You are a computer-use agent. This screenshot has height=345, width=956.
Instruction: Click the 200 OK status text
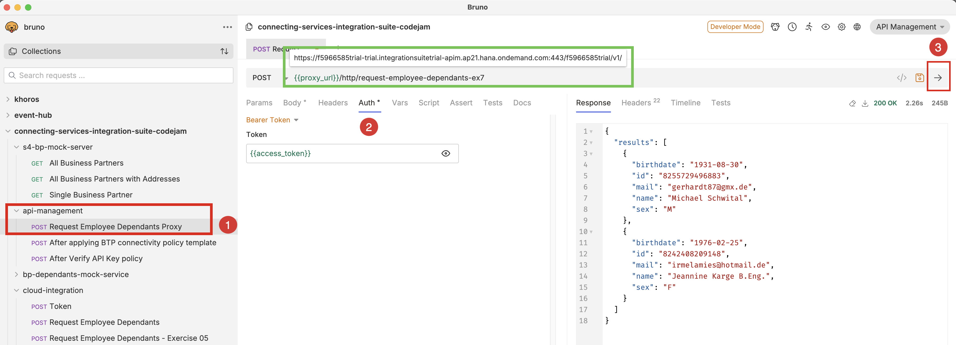(885, 103)
